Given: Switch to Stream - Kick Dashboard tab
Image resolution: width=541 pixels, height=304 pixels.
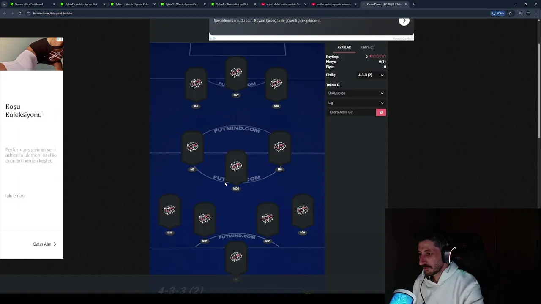Looking at the screenshot, I should [32, 4].
